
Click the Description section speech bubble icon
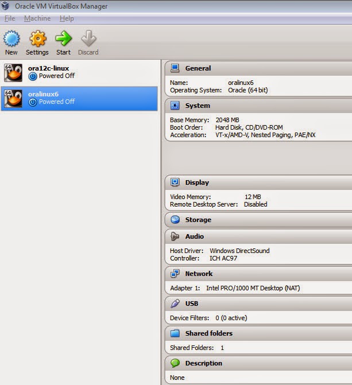tap(175, 363)
